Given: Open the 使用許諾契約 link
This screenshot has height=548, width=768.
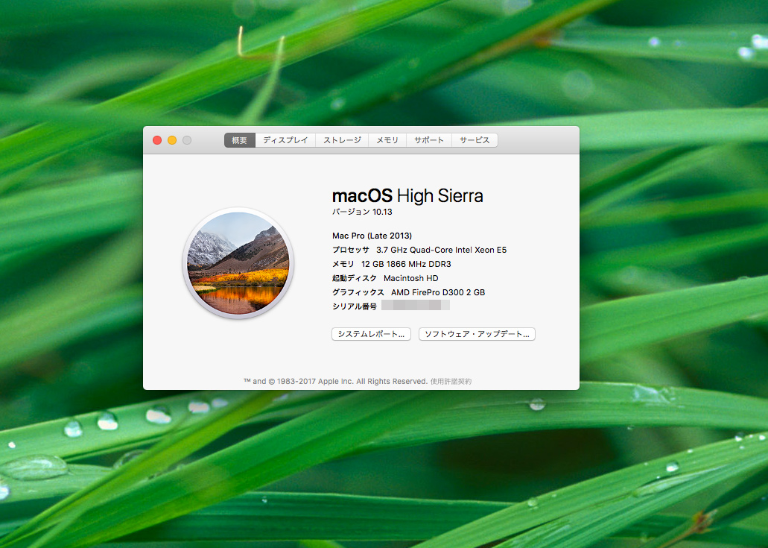Looking at the screenshot, I should [451, 381].
